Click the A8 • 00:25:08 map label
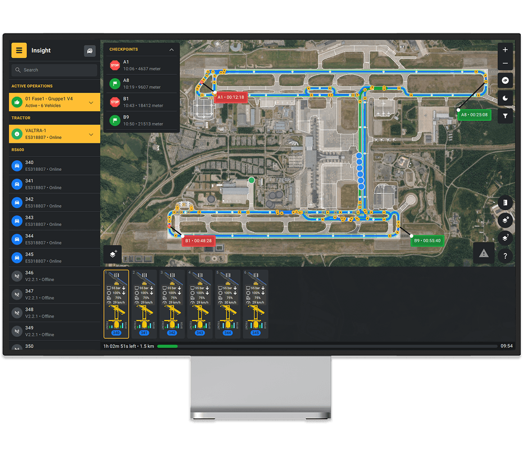 coord(474,115)
